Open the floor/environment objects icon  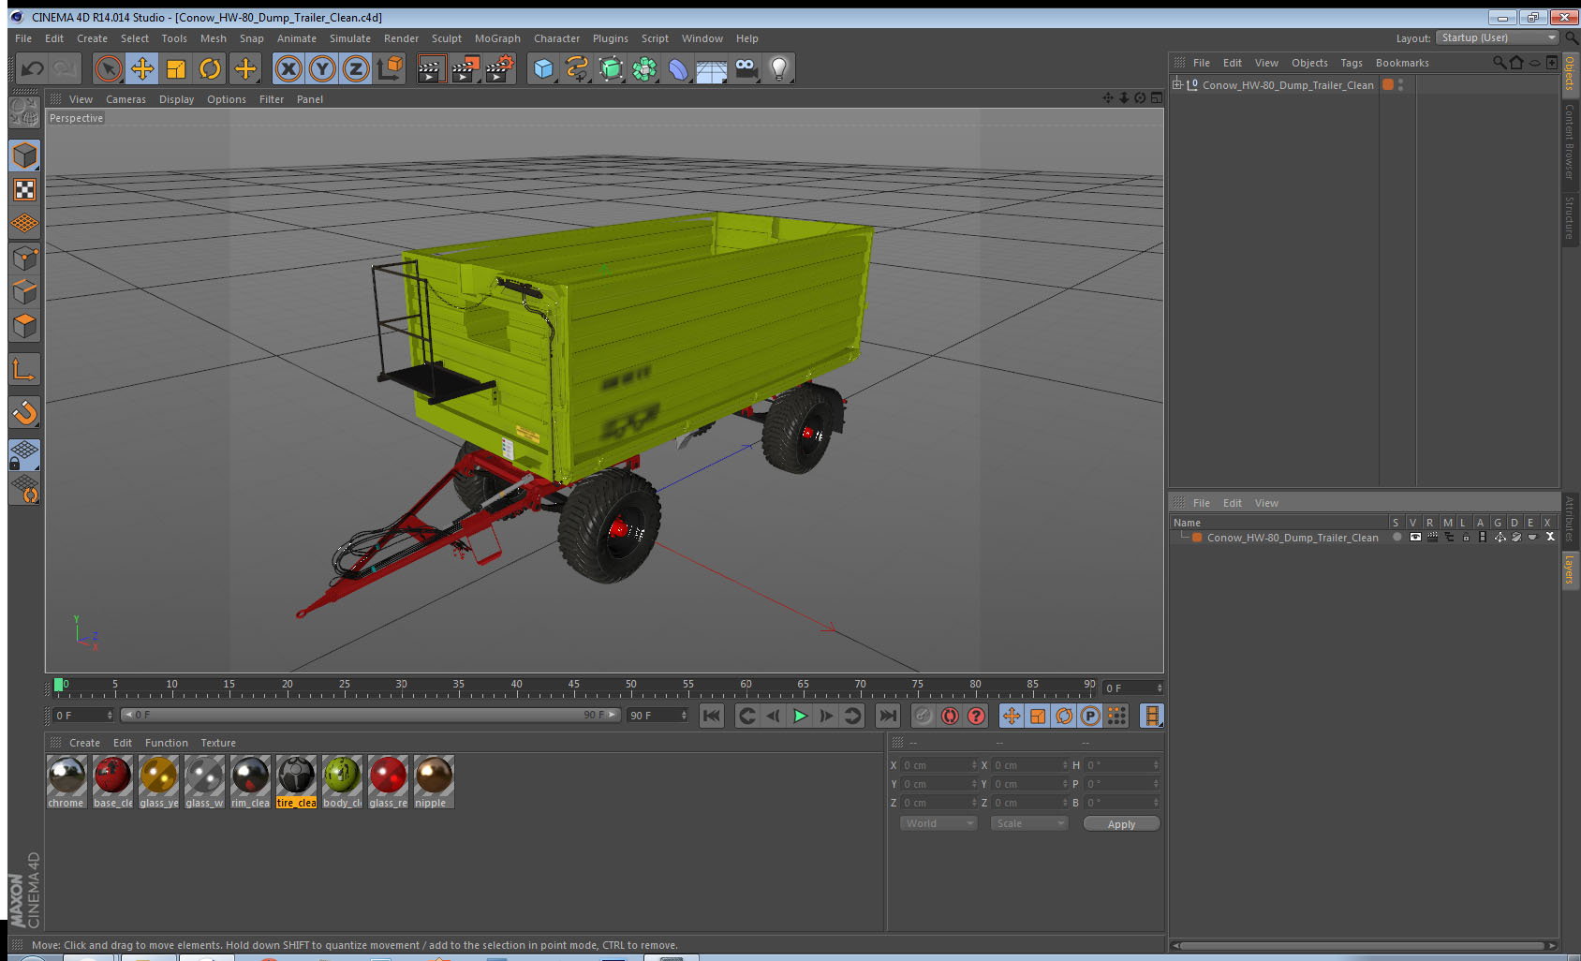712,68
